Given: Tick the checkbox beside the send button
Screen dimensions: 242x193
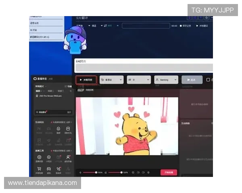Looking at the screenshot, I should click(x=208, y=80).
